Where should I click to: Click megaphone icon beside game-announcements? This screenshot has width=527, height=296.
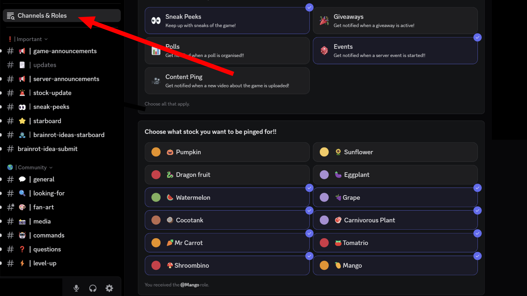(22, 51)
